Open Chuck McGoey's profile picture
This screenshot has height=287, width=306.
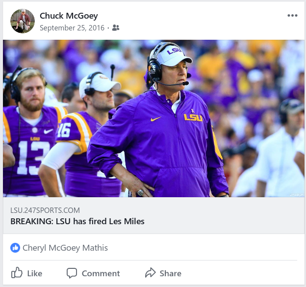click(x=23, y=21)
